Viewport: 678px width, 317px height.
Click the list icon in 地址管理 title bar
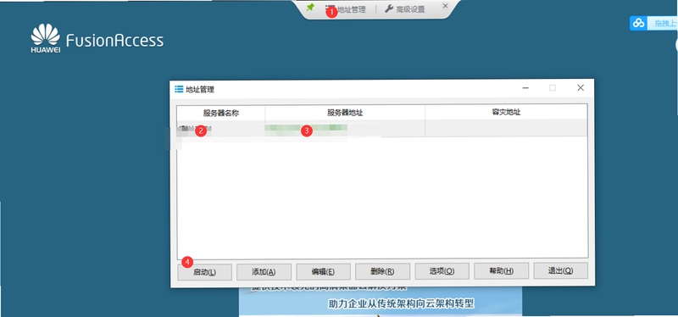(179, 89)
